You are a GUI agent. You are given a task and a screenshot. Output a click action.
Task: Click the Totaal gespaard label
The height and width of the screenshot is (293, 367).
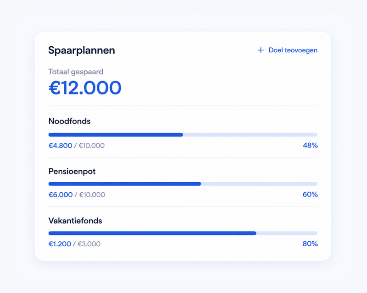tap(76, 72)
